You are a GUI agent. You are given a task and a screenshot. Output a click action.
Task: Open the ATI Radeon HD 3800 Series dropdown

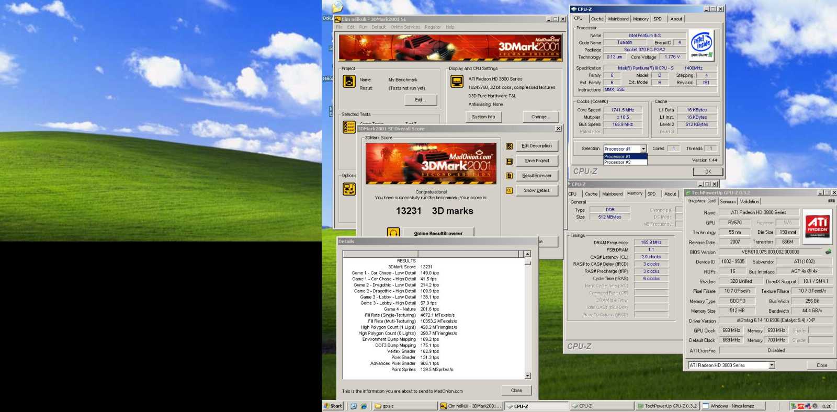pyautogui.click(x=772, y=365)
